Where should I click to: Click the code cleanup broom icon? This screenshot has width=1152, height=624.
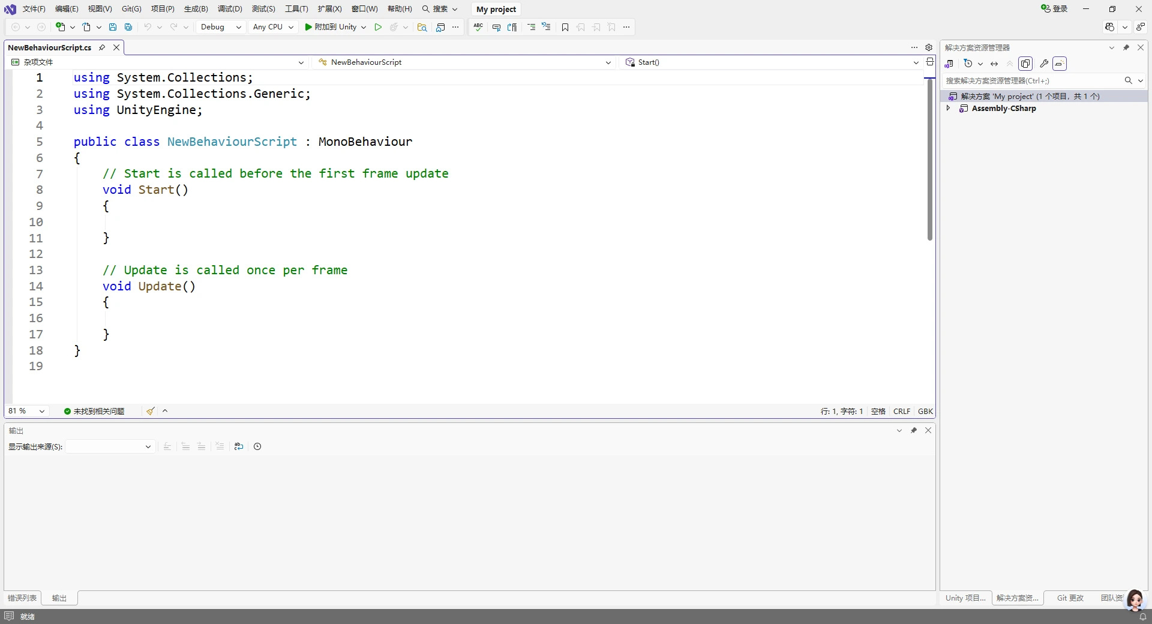coord(151,411)
